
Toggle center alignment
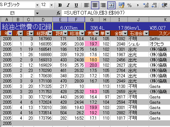[x=95, y=5]
